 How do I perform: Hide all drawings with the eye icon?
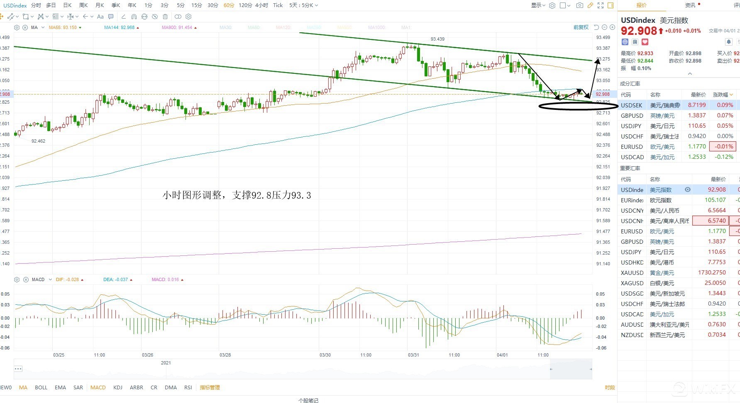[x=154, y=17]
